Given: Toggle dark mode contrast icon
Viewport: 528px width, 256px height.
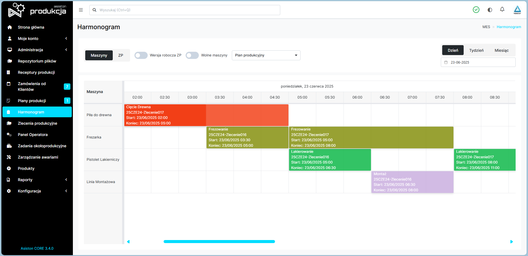Looking at the screenshot, I should pos(490,10).
